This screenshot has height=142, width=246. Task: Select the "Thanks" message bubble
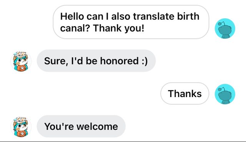pyautogui.click(x=184, y=94)
